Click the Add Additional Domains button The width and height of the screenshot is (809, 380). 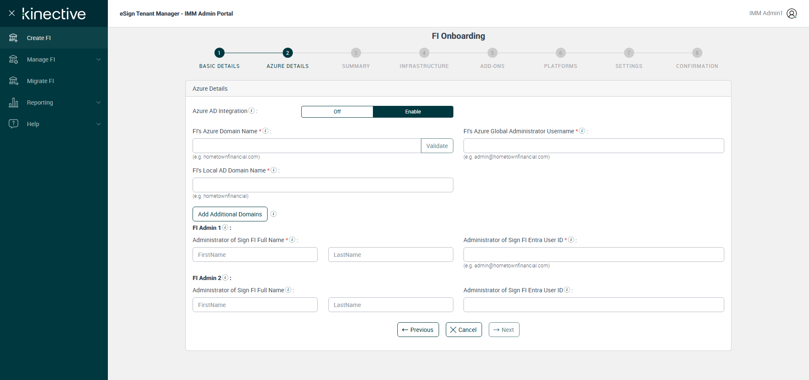pos(230,214)
